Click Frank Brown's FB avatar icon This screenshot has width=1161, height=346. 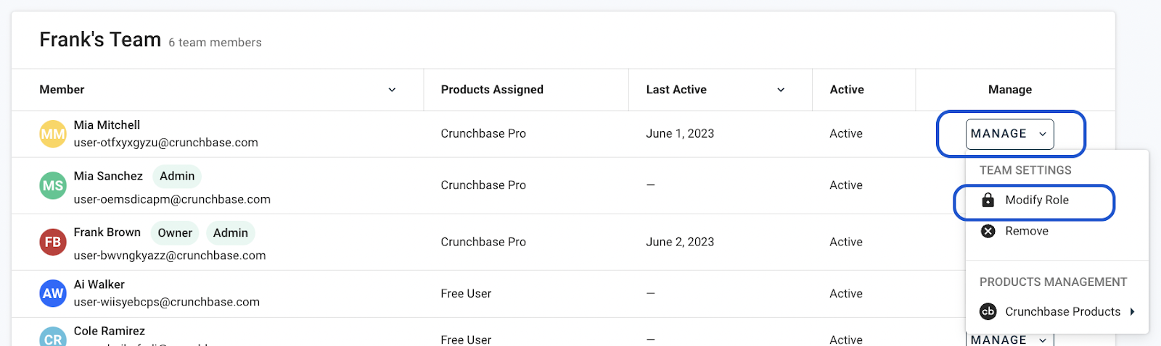(53, 242)
